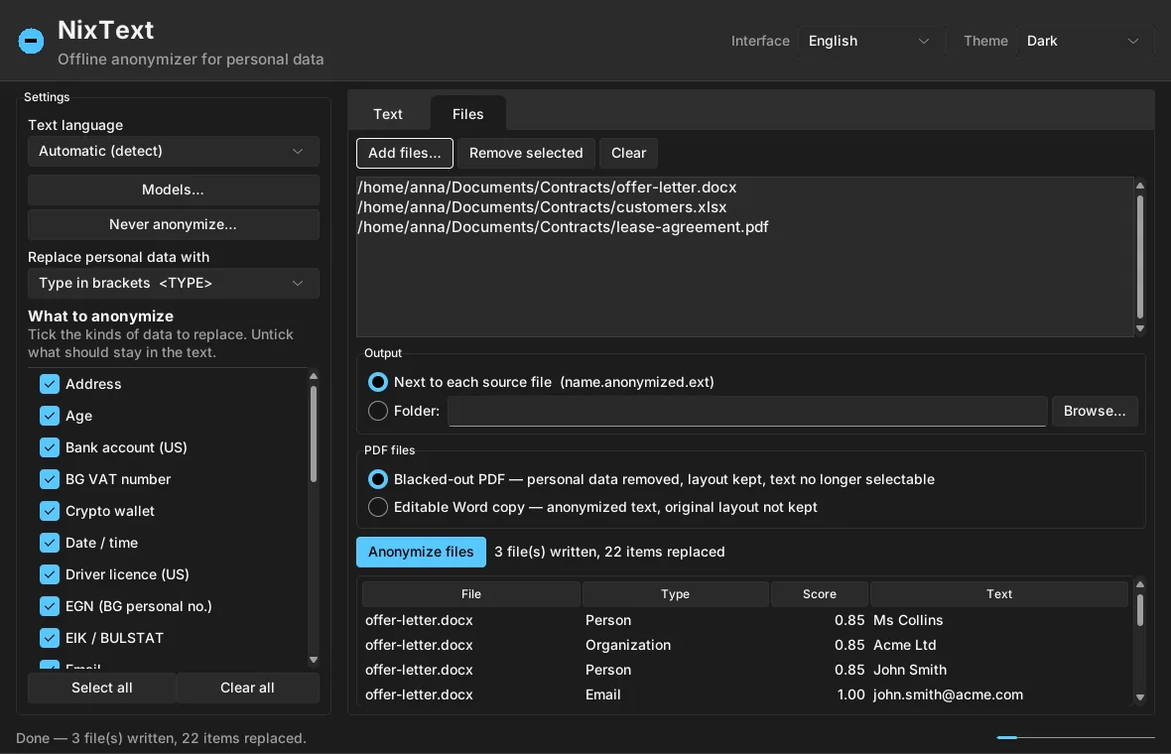The width and height of the screenshot is (1171, 754).
Task: Select Next to each source file output
Action: click(378, 382)
